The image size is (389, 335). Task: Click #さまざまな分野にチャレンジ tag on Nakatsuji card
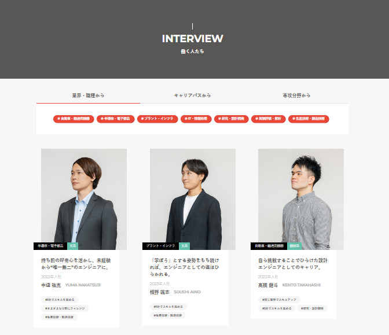[x=65, y=308]
